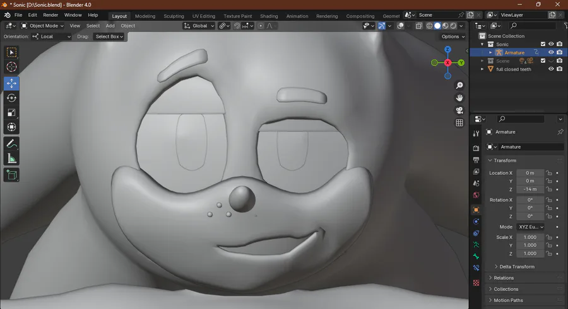The image size is (568, 309).
Task: Toggle proportional editing
Action: point(261,26)
